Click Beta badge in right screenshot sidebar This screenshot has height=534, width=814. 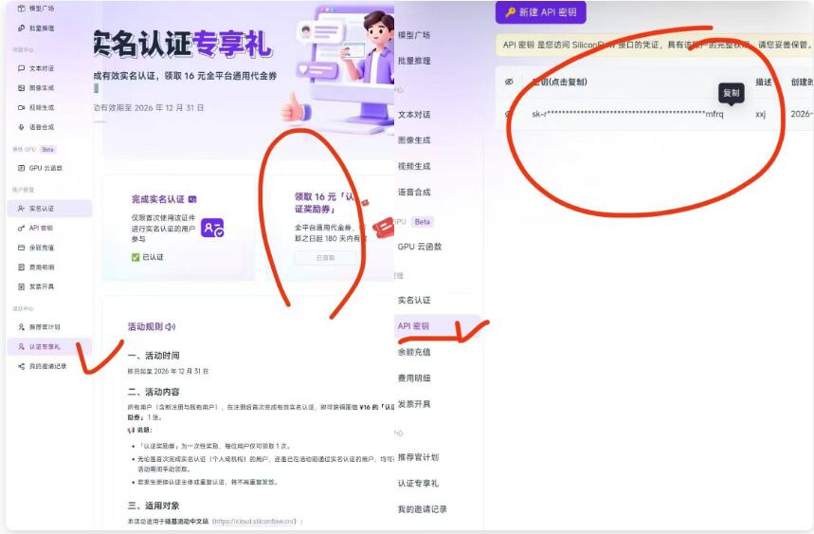422,222
